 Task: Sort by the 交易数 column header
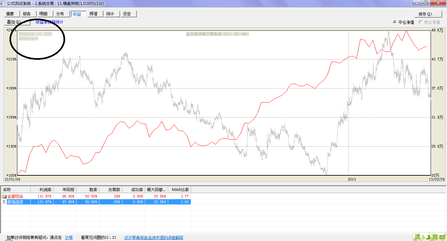pos(111,189)
